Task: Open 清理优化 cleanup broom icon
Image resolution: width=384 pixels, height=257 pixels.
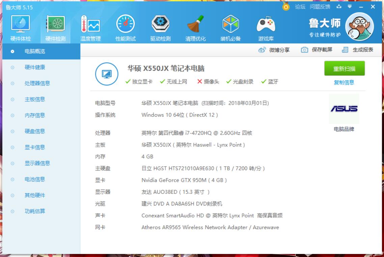Action: [195, 28]
